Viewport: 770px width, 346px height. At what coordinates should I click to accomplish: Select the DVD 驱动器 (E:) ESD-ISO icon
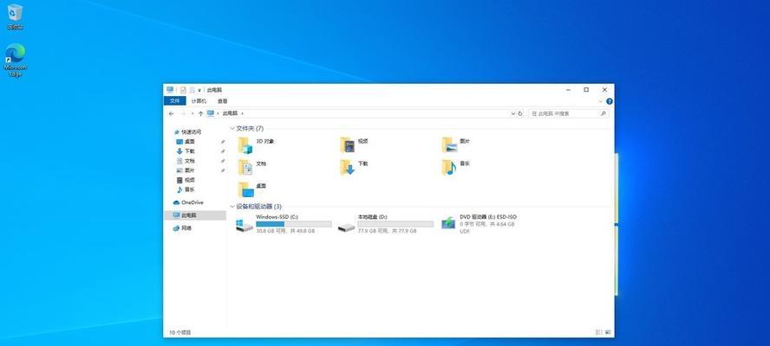pos(448,223)
